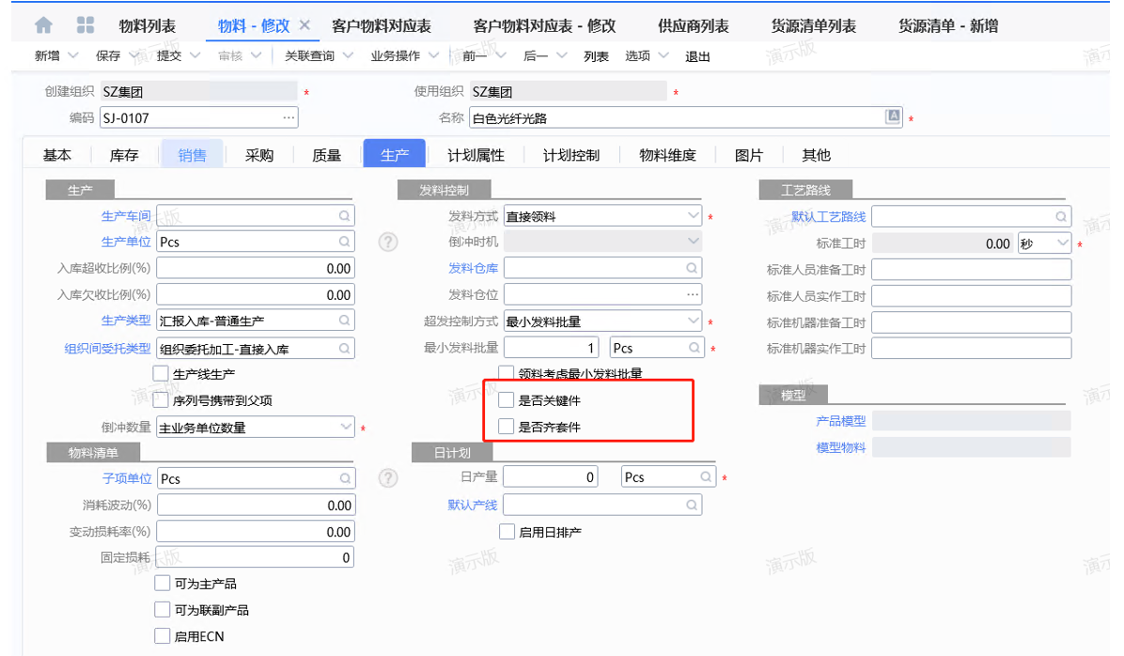1124x656 pixels.
Task: Check the 是否齐套件 option
Action: pos(507,427)
